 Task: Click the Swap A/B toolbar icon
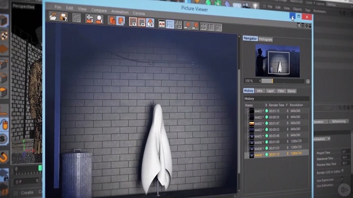(178, 25)
